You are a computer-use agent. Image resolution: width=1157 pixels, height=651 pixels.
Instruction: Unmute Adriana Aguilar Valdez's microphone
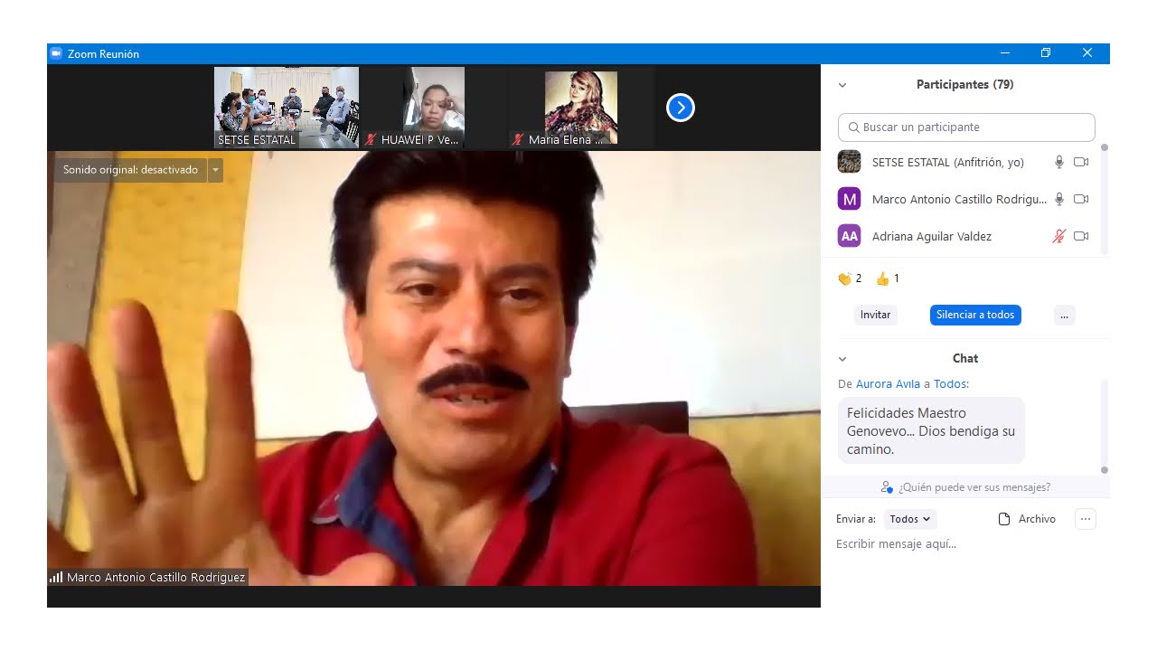[1059, 236]
